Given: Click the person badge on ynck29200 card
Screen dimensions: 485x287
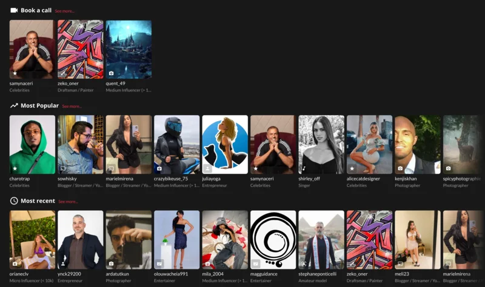Looking at the screenshot, I should point(63,264).
